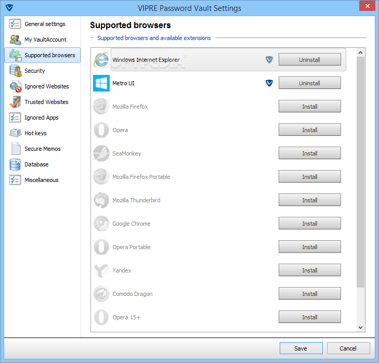
Task: Uninstall the Windows Internet Explorer extension
Action: click(310, 59)
